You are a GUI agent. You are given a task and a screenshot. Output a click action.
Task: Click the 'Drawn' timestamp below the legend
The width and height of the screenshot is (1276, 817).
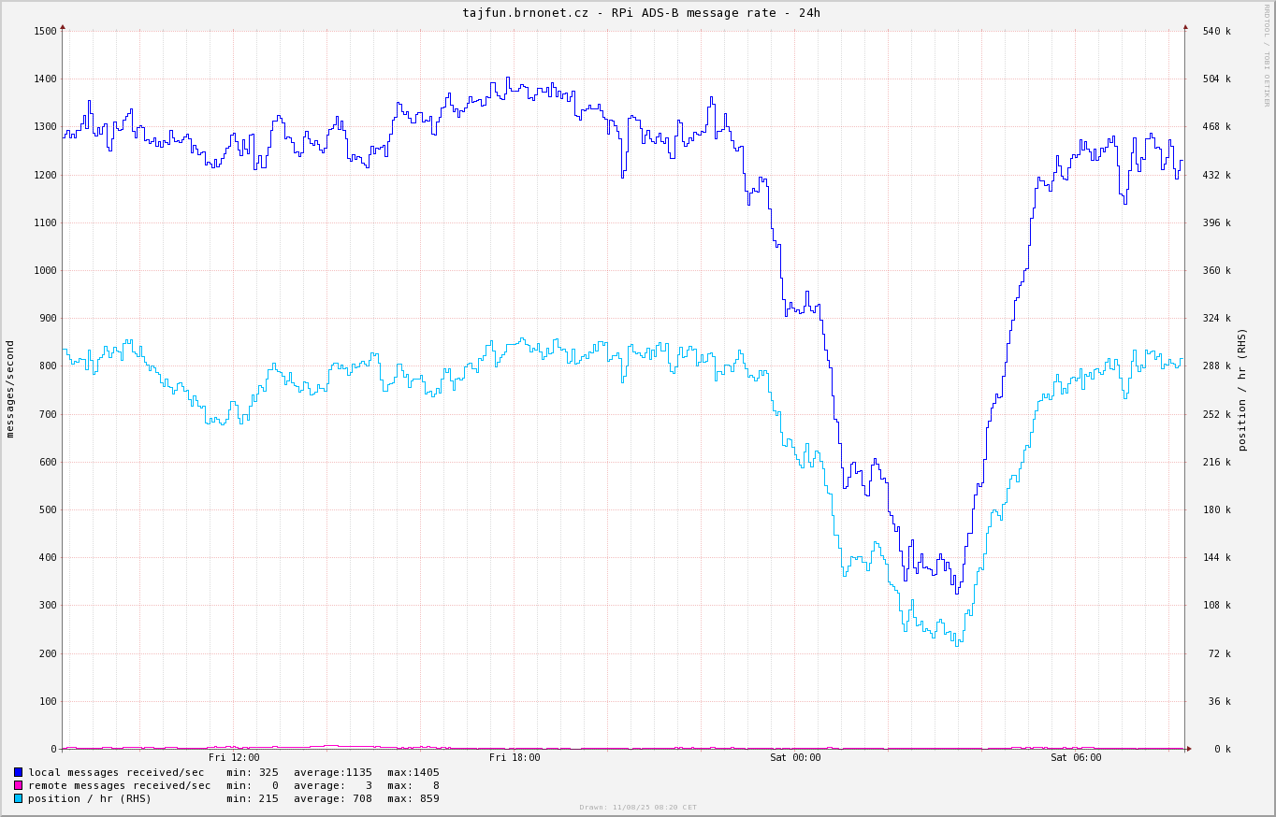[x=638, y=807]
